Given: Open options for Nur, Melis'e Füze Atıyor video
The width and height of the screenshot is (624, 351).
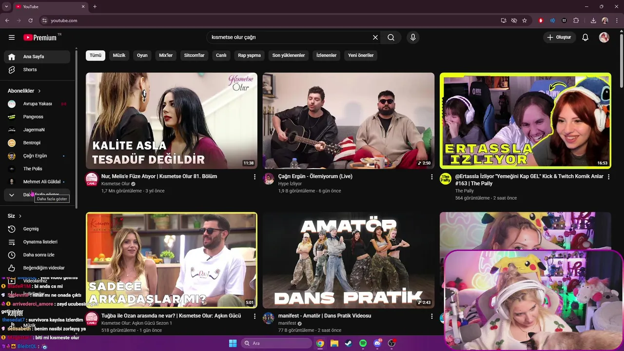Looking at the screenshot, I should (x=254, y=177).
